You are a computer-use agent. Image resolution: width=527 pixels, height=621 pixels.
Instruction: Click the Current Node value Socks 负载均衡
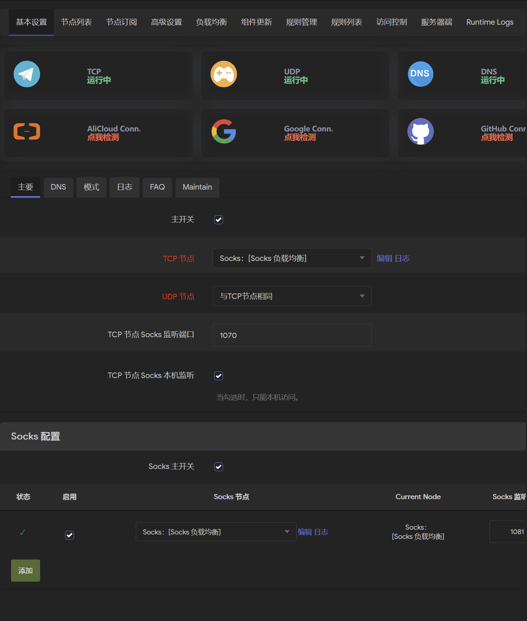tap(418, 532)
